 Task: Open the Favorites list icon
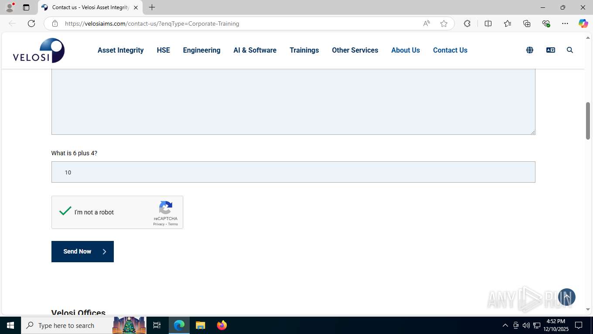tap(508, 23)
